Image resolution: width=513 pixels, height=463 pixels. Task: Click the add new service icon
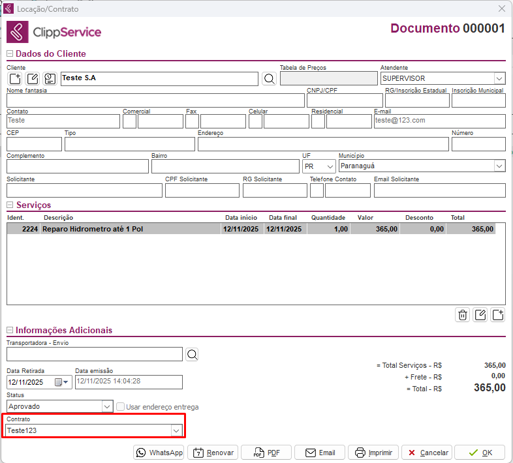click(x=498, y=315)
